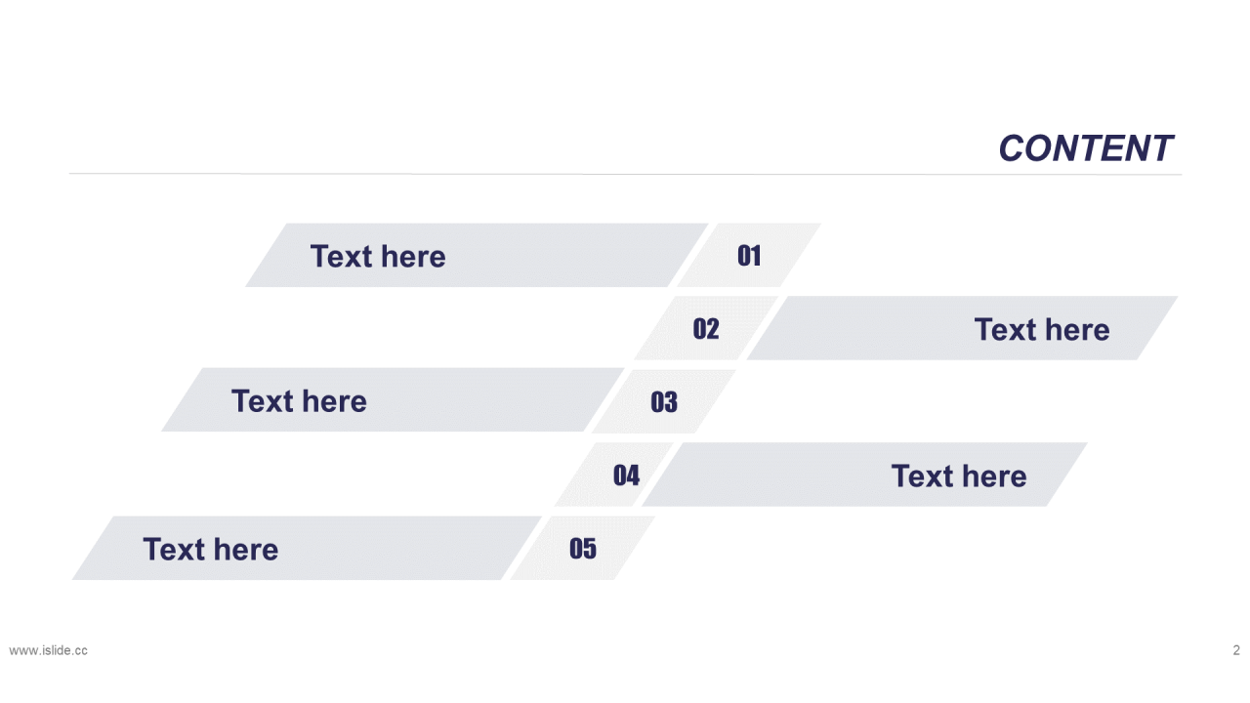The height and width of the screenshot is (703, 1250).
Task: Select the 01 number box
Action: click(x=749, y=255)
